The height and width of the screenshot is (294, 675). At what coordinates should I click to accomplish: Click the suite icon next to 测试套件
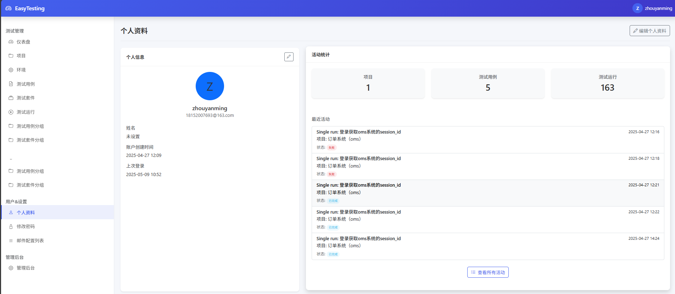[11, 98]
